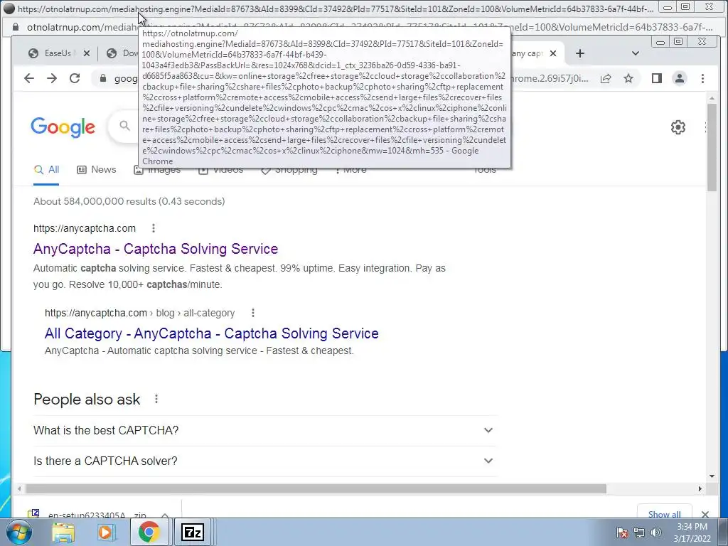This screenshot has height=546, width=728.
Task: Open a new tab with plus button
Action: (580, 53)
